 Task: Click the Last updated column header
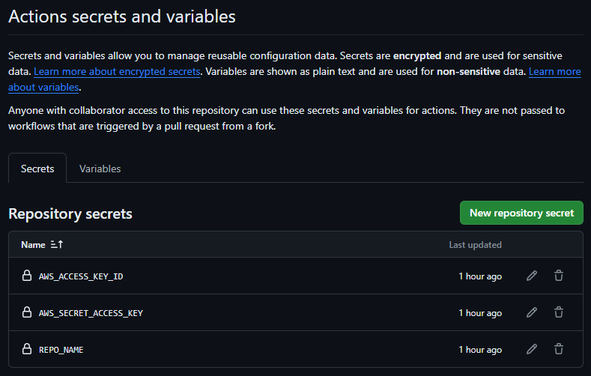475,245
